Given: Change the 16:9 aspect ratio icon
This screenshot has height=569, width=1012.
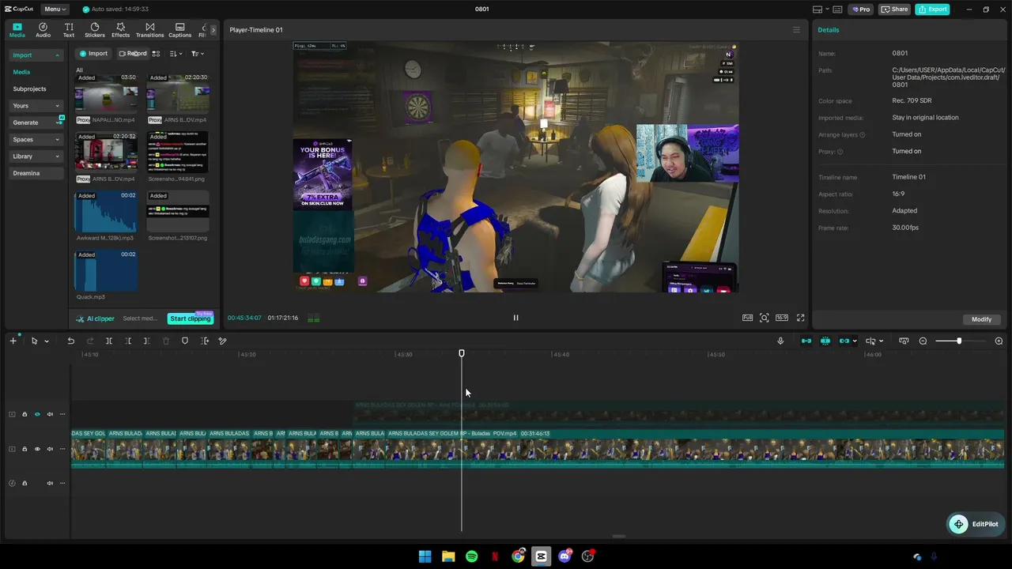Looking at the screenshot, I should [x=781, y=318].
